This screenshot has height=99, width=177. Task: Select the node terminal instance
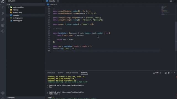point(156,73)
